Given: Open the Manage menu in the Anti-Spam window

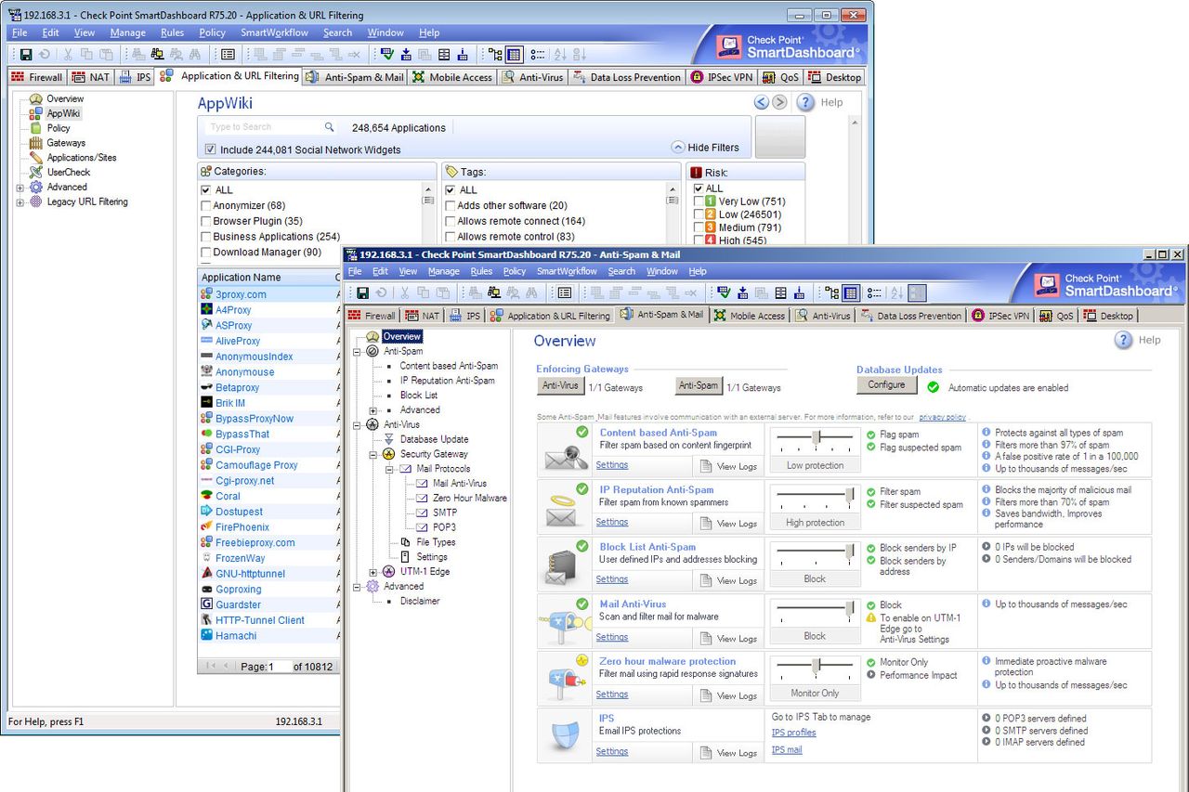Looking at the screenshot, I should [x=444, y=271].
